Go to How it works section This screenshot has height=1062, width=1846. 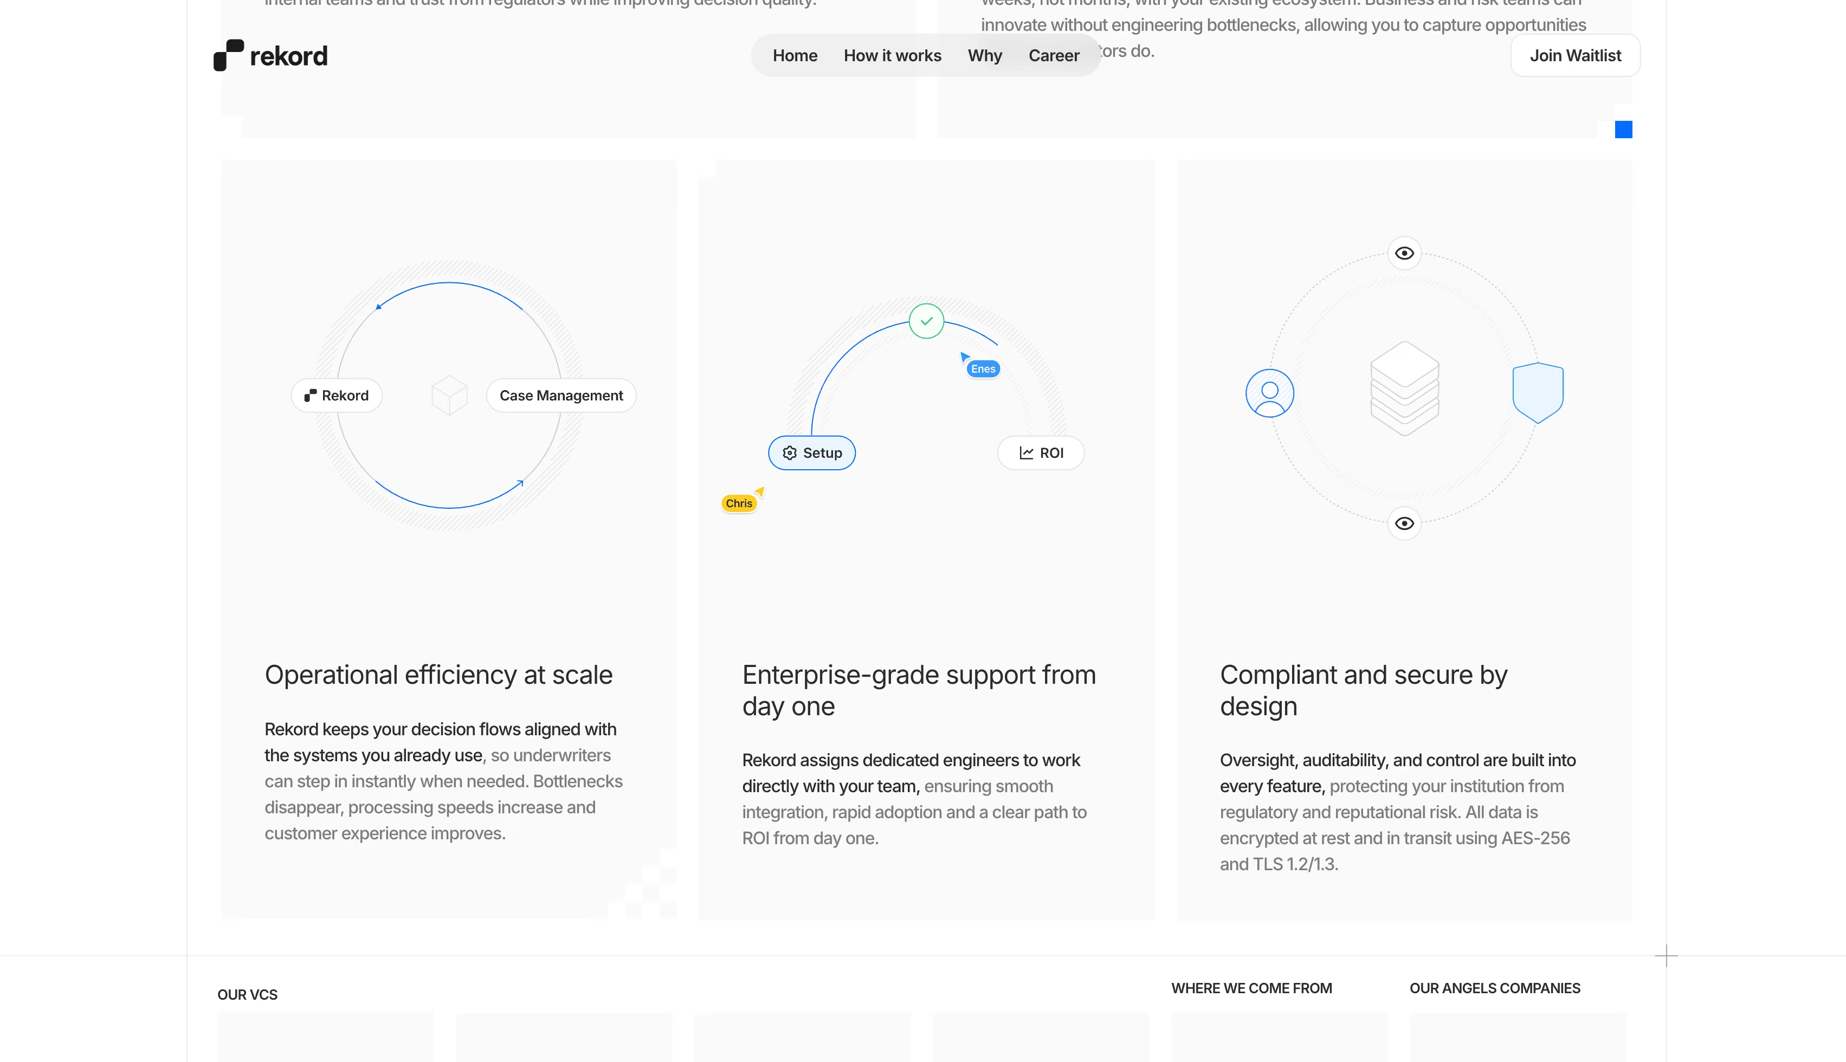click(x=892, y=55)
